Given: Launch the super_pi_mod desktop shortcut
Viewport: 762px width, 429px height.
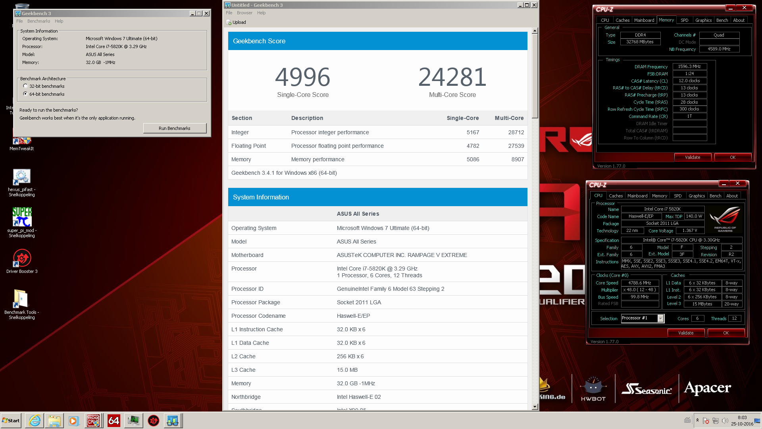Looking at the screenshot, I should [x=22, y=223].
